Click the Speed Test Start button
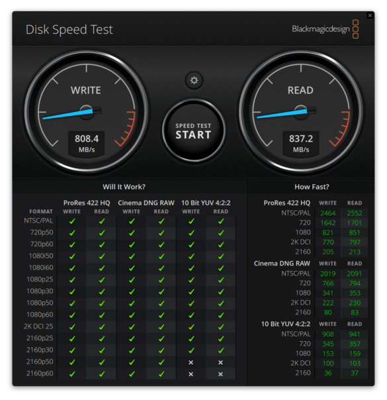The image size is (387, 400). (x=193, y=130)
